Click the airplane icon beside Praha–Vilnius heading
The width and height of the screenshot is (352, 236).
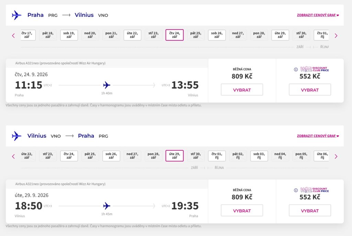pos(16,15)
